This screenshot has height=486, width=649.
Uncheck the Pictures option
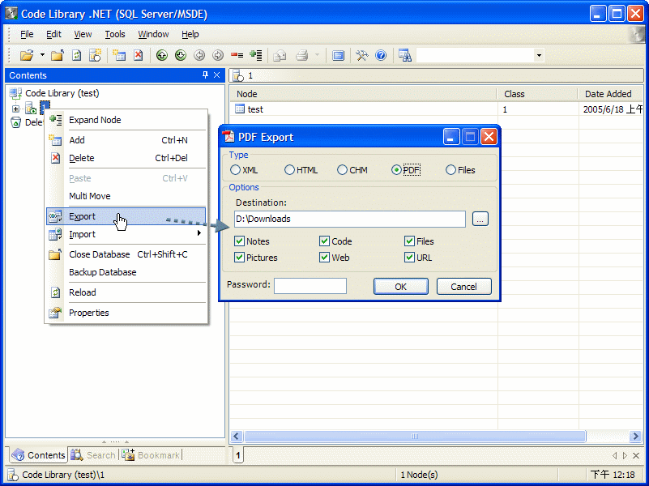[x=239, y=258]
